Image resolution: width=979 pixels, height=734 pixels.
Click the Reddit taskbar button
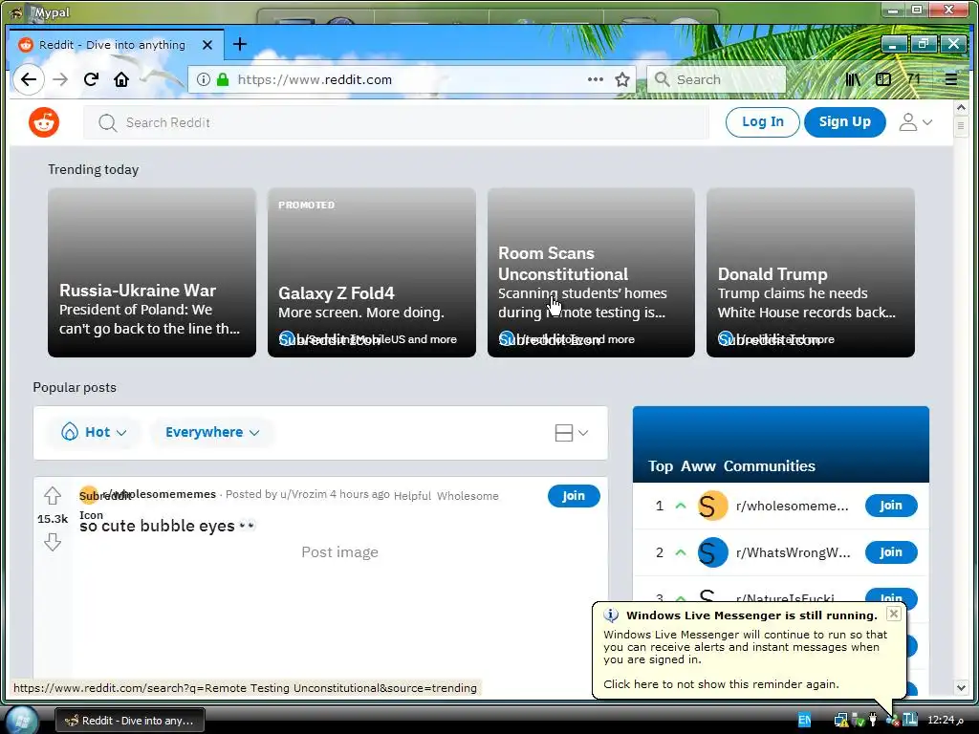point(130,721)
